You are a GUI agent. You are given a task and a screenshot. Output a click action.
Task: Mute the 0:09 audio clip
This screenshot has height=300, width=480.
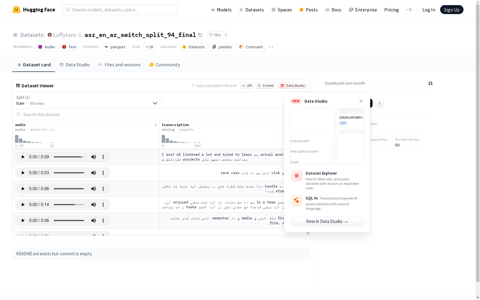(x=94, y=157)
